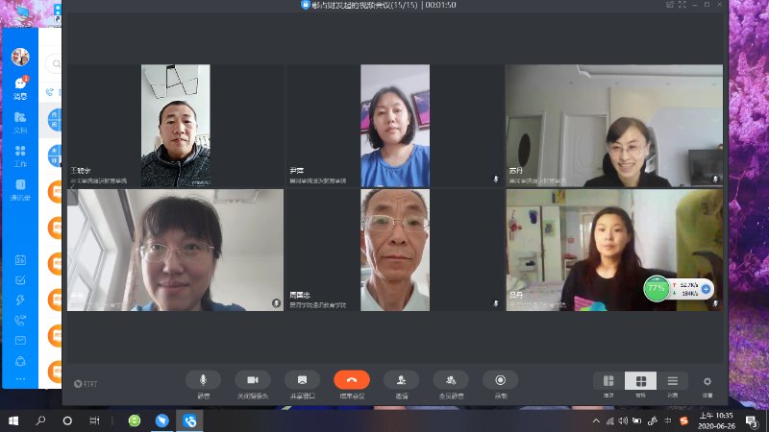Toggle mute all participants (全员静音)

[451, 380]
